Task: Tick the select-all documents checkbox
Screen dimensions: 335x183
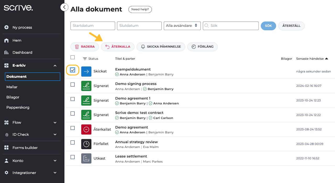Action: (x=73, y=57)
